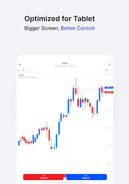Add GOLD to favorites with the star
The height and width of the screenshot is (184, 129).
coord(110,65)
